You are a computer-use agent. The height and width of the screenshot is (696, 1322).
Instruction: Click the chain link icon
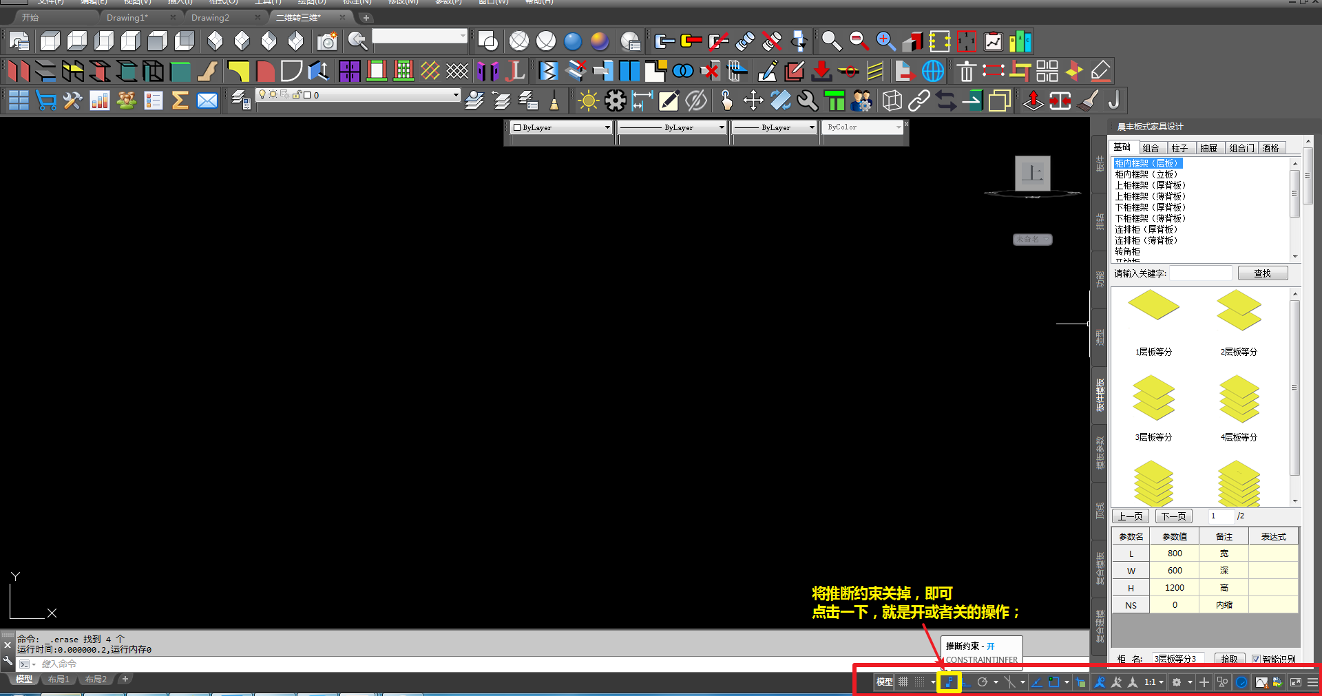point(919,101)
